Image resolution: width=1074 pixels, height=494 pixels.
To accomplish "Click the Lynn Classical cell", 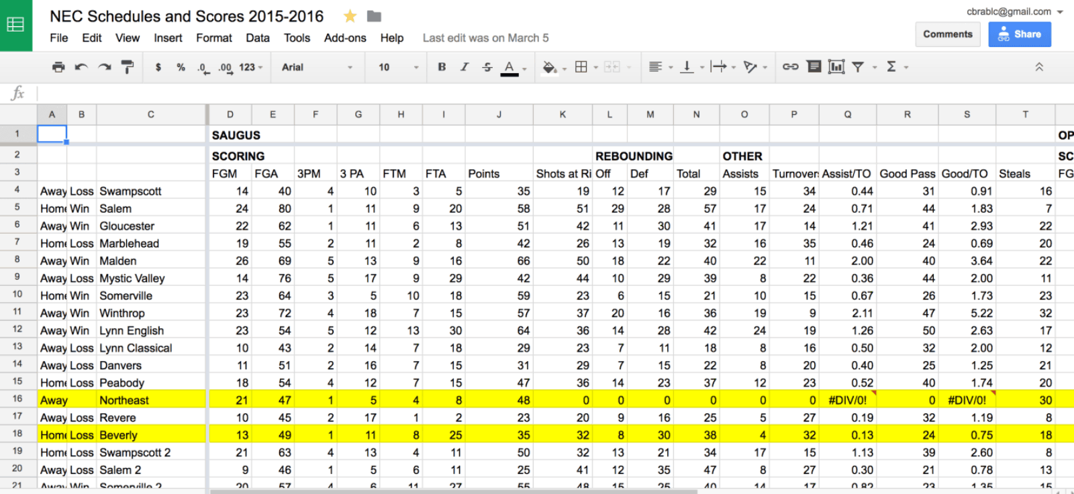I will click(x=151, y=348).
